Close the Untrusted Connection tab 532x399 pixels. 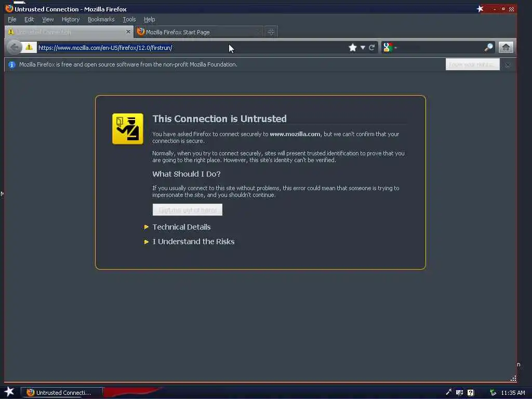pos(128,32)
